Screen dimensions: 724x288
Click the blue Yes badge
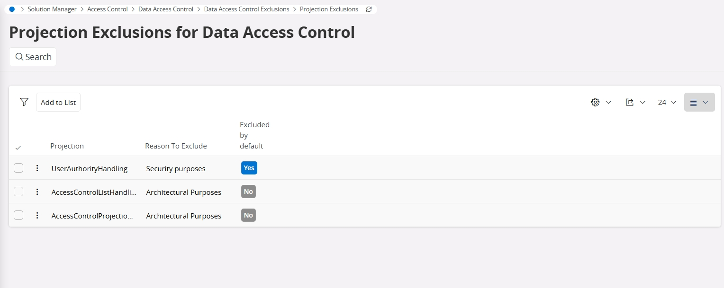249,168
